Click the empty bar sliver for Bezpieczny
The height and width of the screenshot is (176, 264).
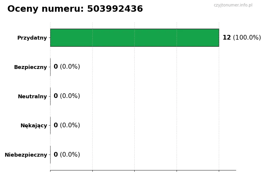[x=50, y=67]
